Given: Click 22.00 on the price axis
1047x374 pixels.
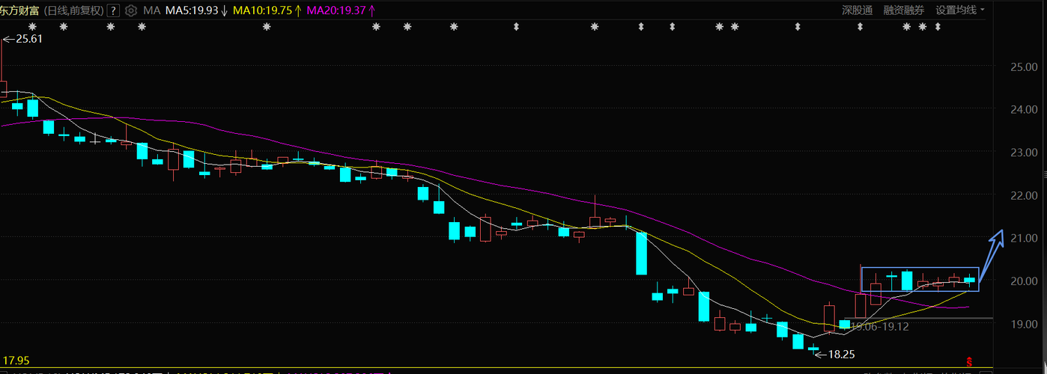Looking at the screenshot, I should (x=1024, y=195).
